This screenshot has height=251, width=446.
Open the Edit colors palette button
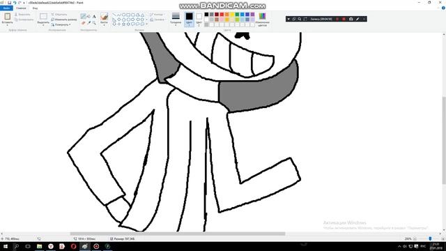(262, 20)
